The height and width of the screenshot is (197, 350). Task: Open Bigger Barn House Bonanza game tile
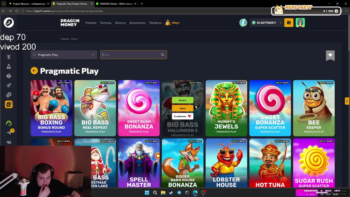pyautogui.click(x=183, y=163)
